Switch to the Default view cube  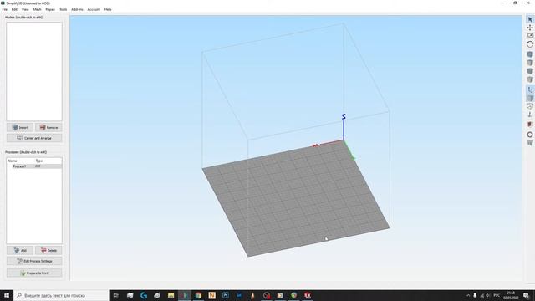[x=529, y=54]
